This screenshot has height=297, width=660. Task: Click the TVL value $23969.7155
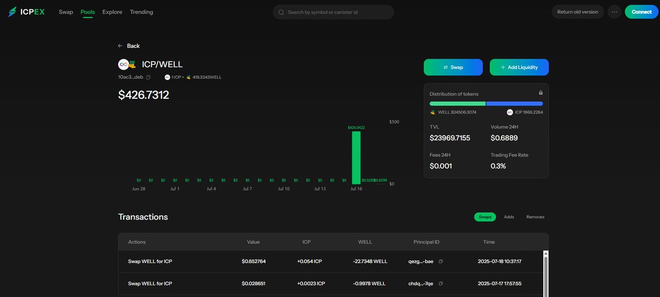tap(450, 138)
